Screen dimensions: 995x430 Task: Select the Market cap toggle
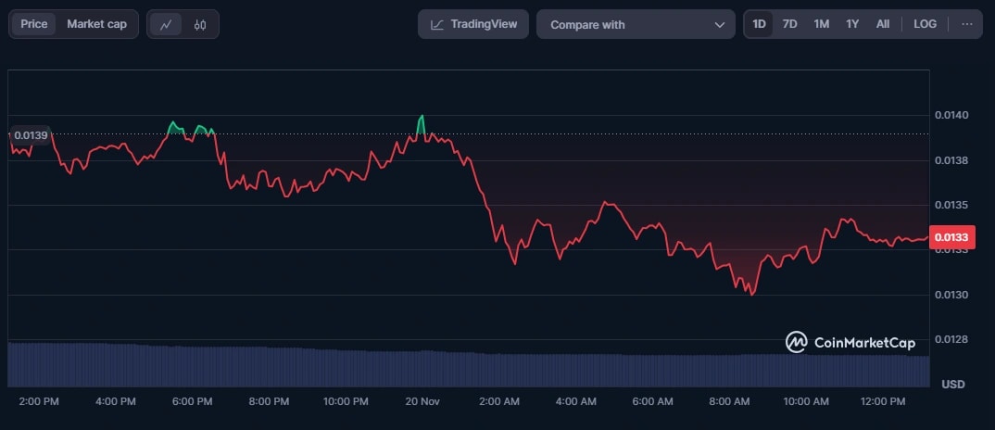[96, 24]
